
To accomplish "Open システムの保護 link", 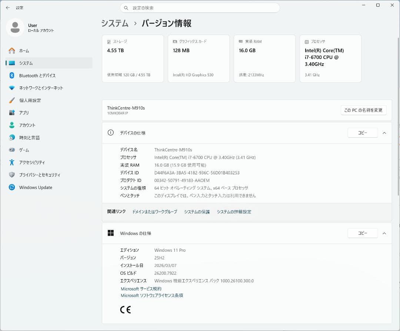I will (197, 212).
